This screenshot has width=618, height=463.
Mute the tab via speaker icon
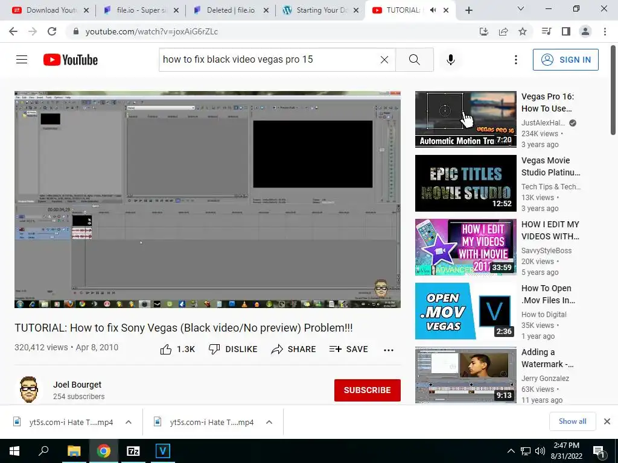(x=433, y=10)
